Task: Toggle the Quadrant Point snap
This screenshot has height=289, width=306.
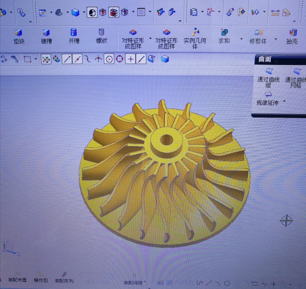Action: (x=120, y=59)
